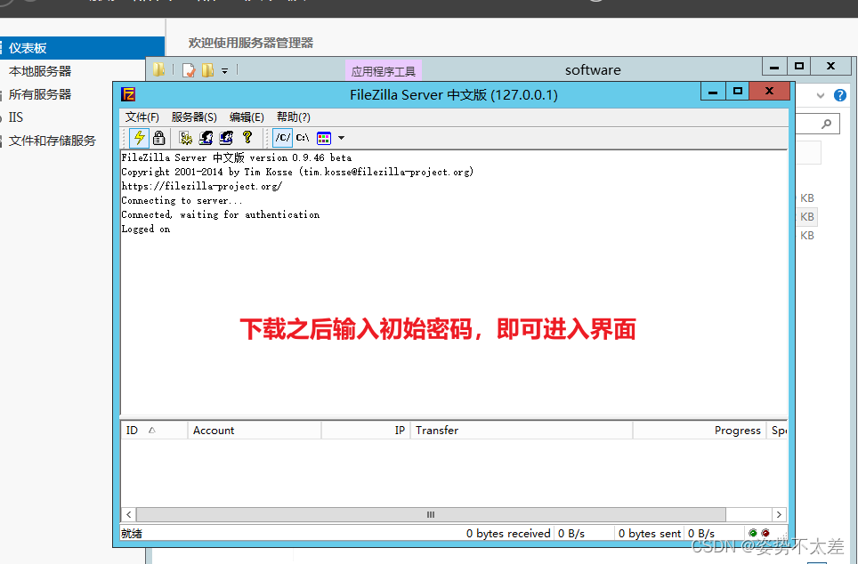
Task: Open dropdown arrow beside sorting grid icon
Action: pos(342,138)
